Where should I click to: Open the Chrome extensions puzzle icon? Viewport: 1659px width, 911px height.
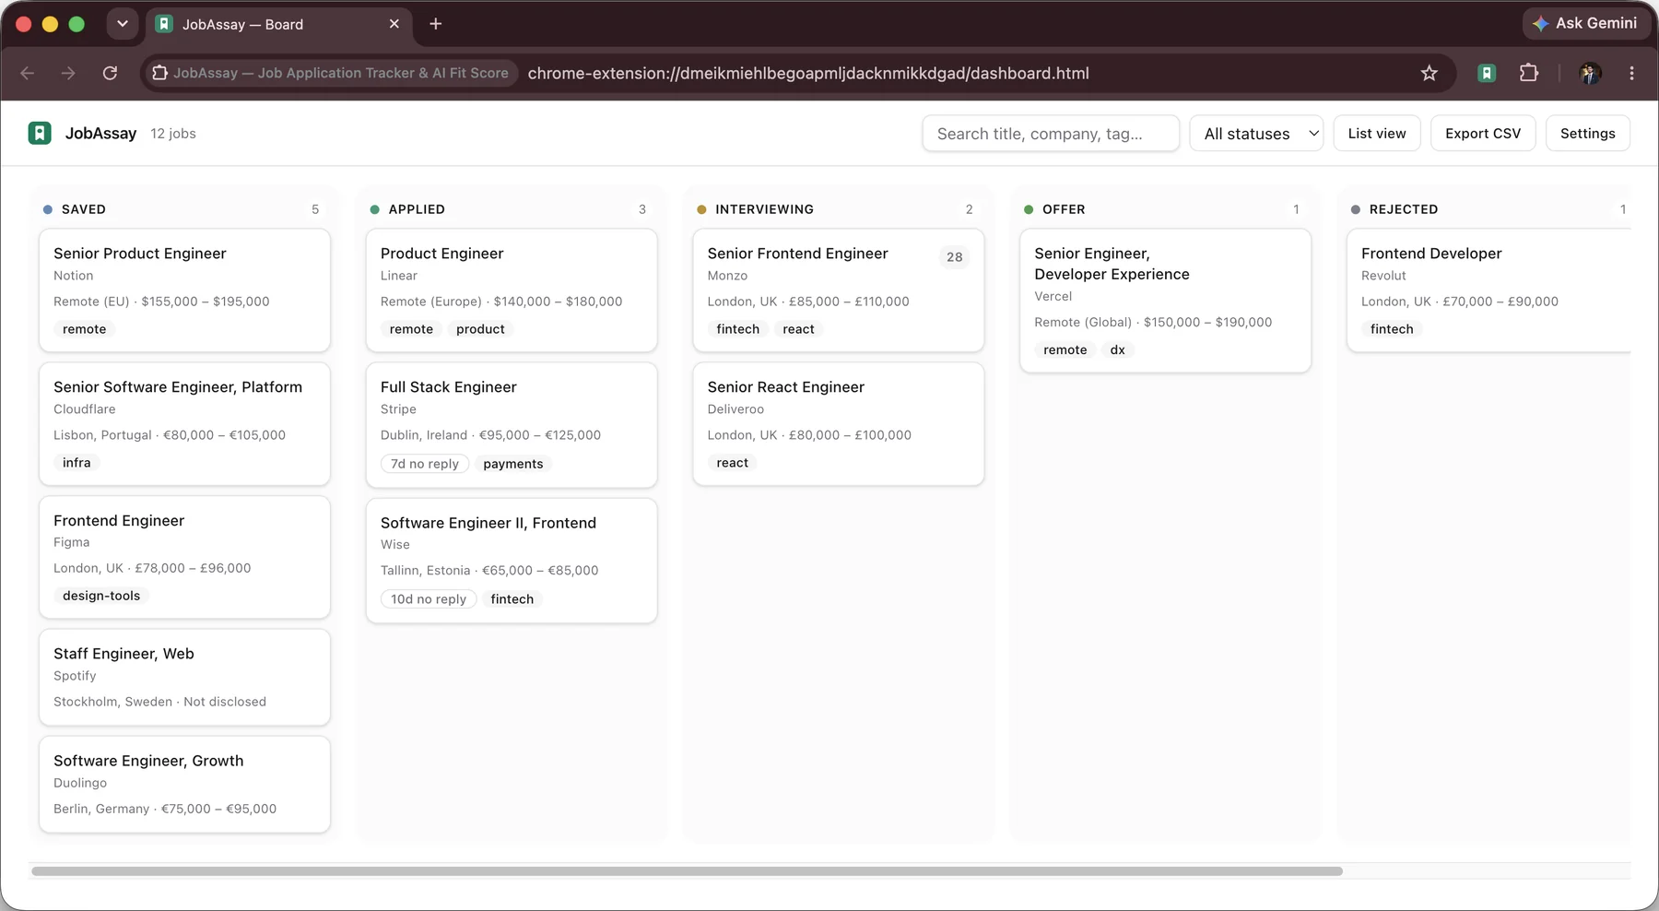pyautogui.click(x=1529, y=73)
